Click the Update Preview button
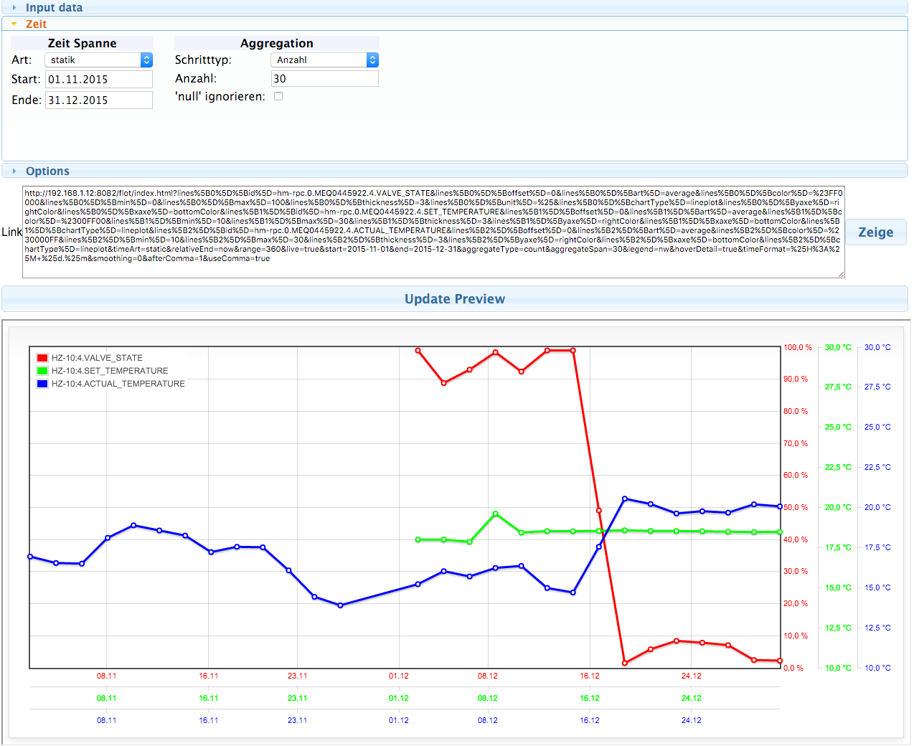This screenshot has height=746, width=914. click(x=455, y=299)
